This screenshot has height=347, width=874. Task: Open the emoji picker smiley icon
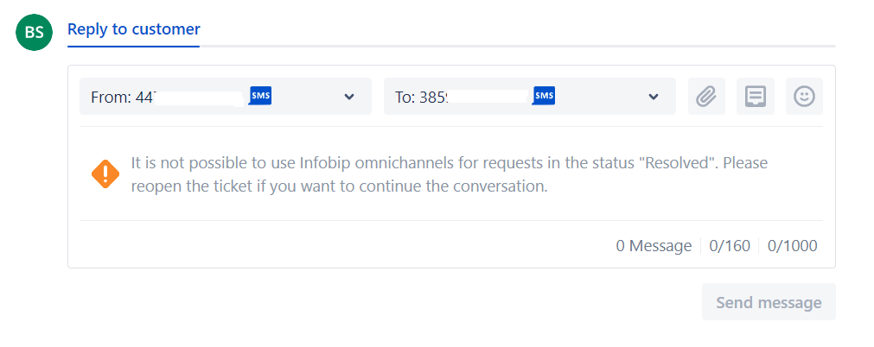[804, 97]
